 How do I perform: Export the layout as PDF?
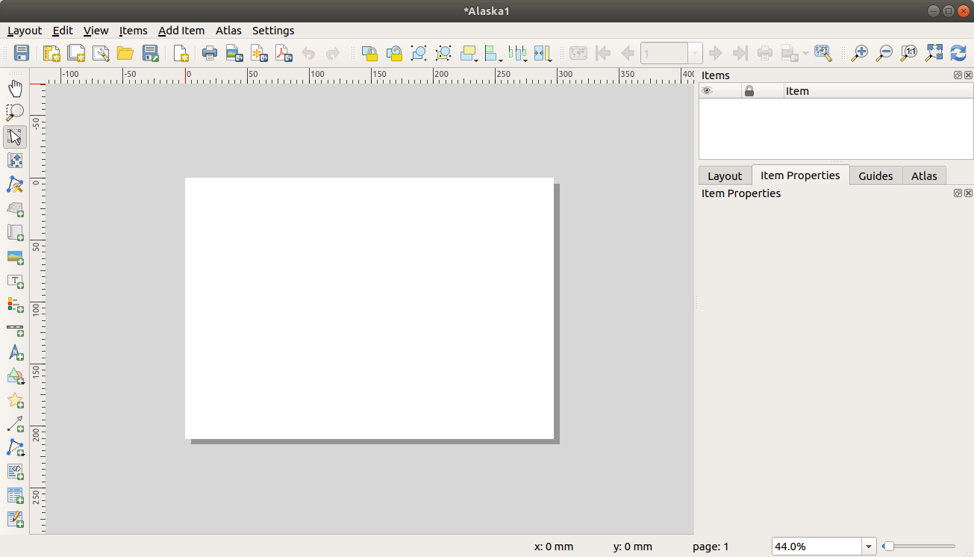pyautogui.click(x=284, y=53)
